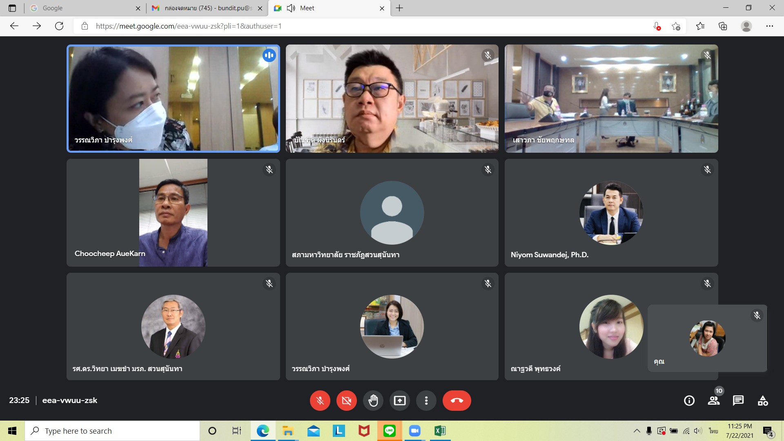
Task: Open browser Collections icon
Action: pos(723,26)
